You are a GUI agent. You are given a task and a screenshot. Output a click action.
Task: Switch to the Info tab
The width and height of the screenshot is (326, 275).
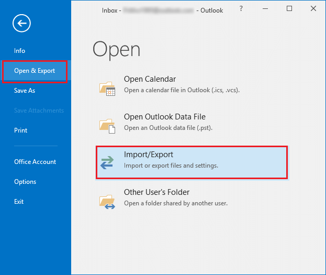pos(20,51)
